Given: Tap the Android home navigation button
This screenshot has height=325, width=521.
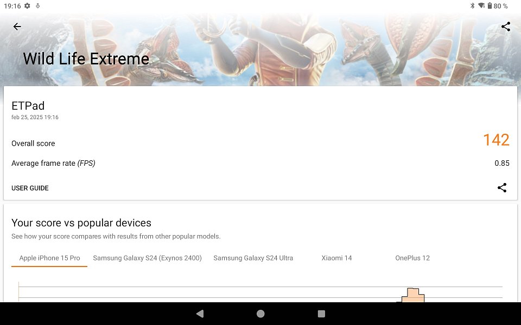Looking at the screenshot, I should click(260, 314).
